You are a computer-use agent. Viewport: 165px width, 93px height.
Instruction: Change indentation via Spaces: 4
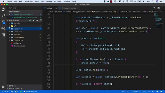pos(136,91)
